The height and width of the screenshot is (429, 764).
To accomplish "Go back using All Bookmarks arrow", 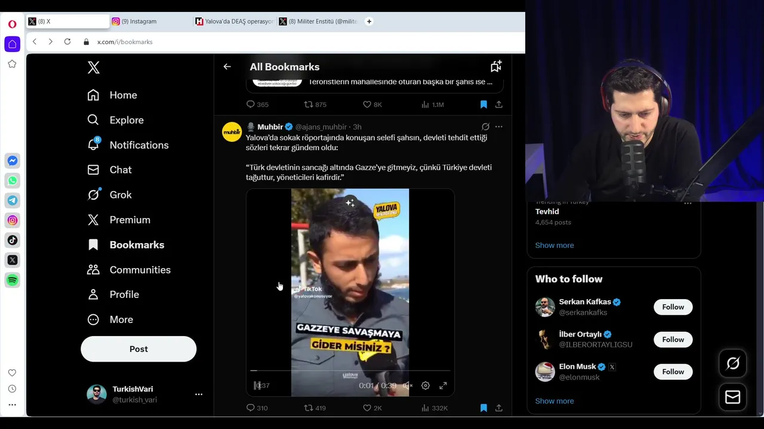I will coord(227,67).
